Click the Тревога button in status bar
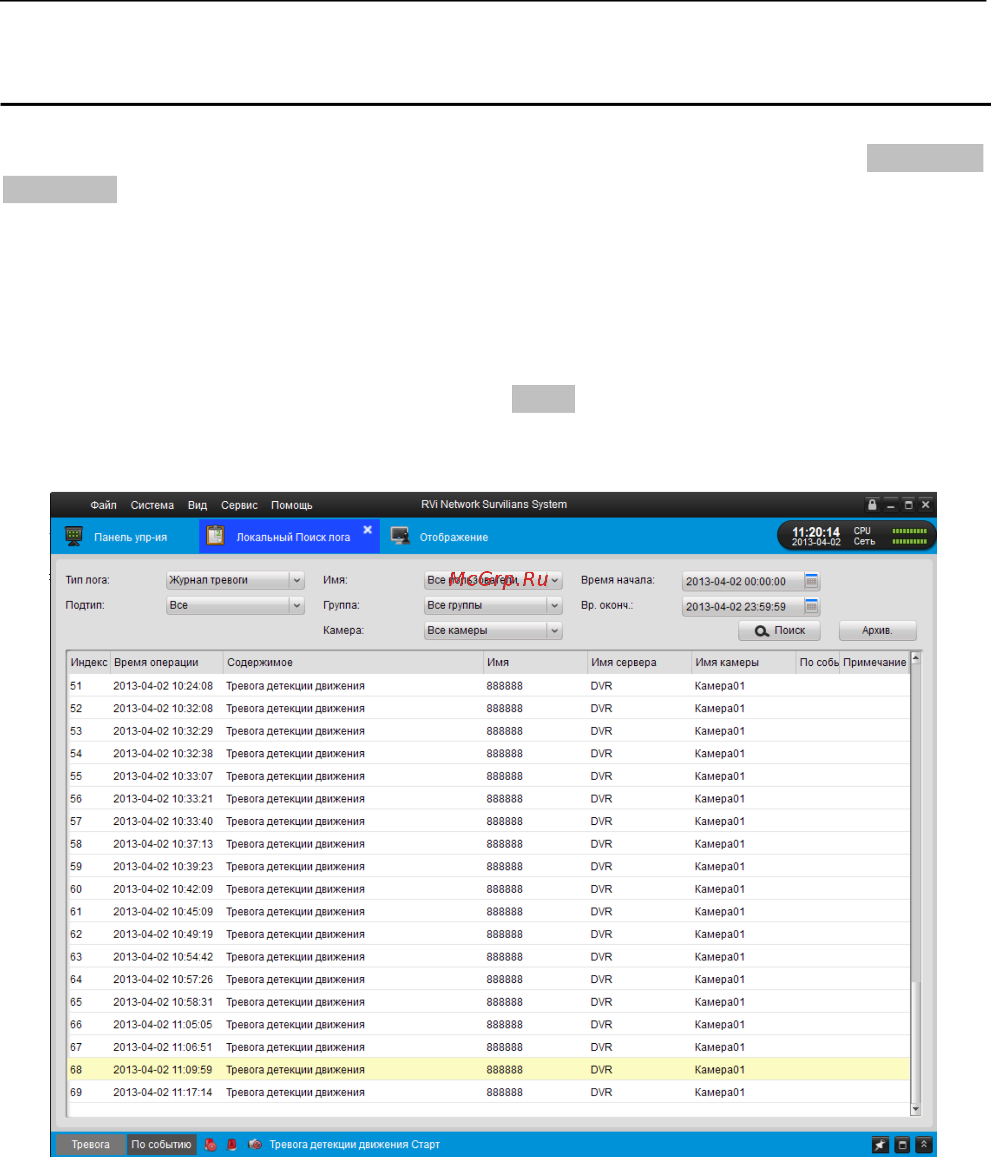 coord(91,1144)
